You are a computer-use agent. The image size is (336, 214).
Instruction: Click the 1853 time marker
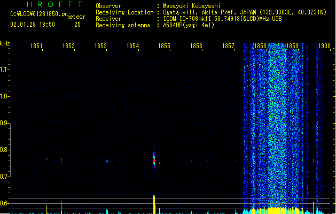point(100,46)
